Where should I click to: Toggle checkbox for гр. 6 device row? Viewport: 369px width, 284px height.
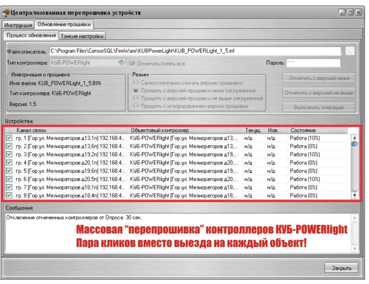(9, 179)
